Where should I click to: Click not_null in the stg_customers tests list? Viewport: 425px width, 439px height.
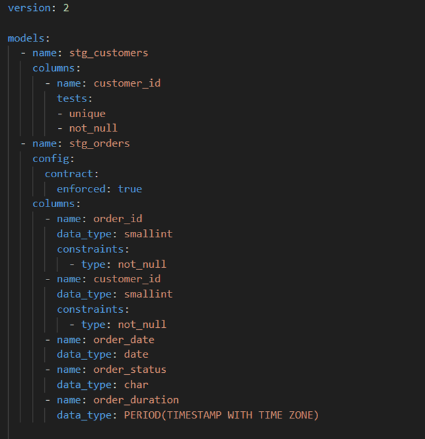point(93,128)
